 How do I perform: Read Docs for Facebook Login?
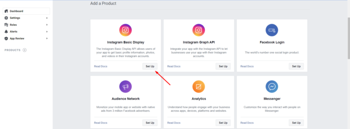tap(247, 66)
